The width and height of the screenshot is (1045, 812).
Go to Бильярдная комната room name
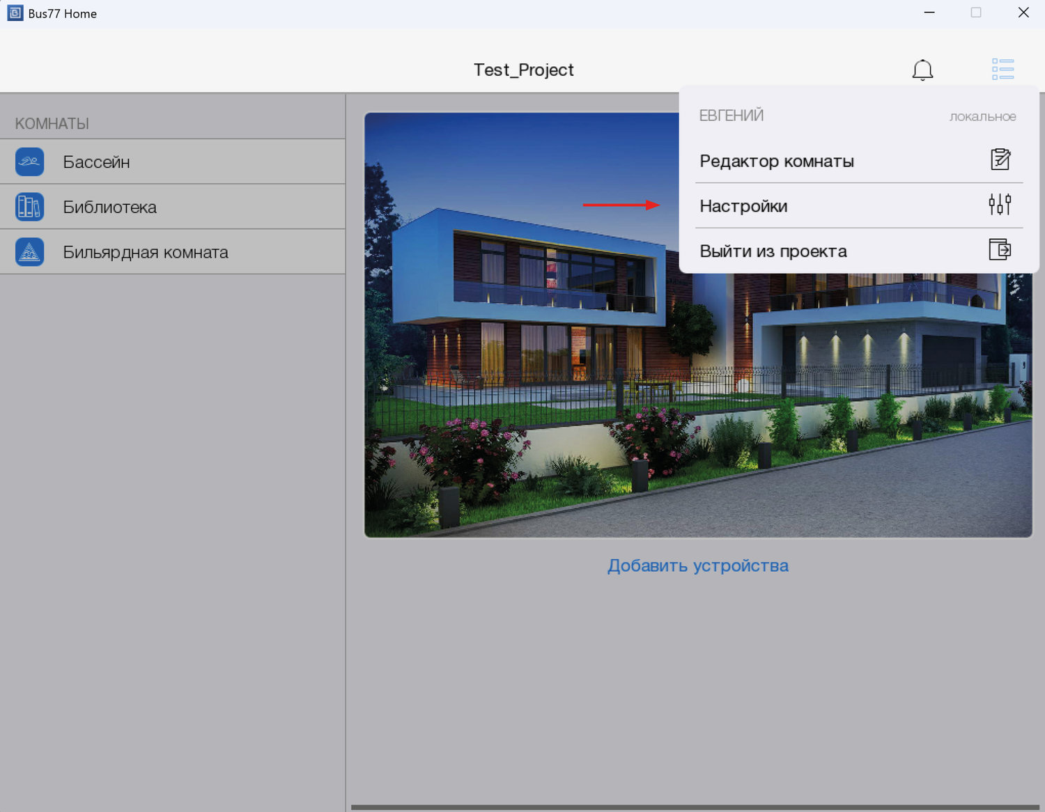point(145,253)
